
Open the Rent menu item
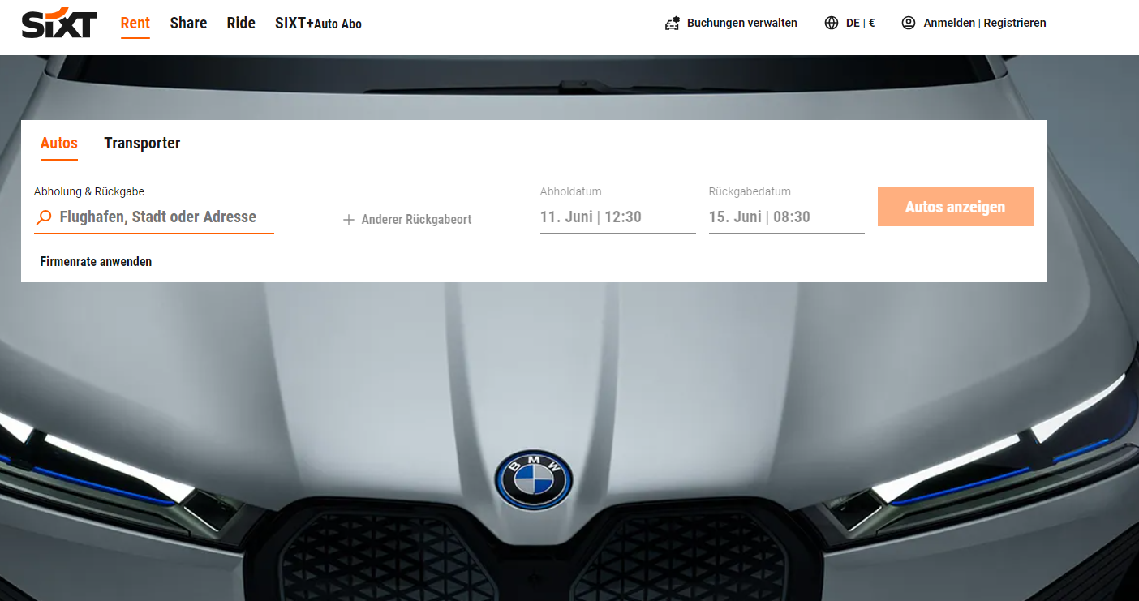pyautogui.click(x=135, y=24)
